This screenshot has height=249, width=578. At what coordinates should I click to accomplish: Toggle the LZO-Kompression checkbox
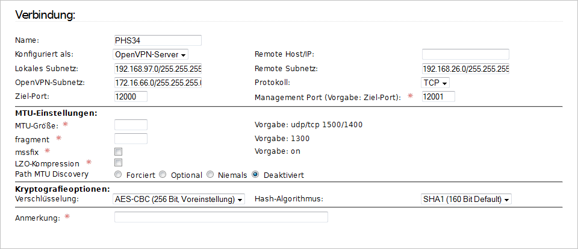(119, 163)
